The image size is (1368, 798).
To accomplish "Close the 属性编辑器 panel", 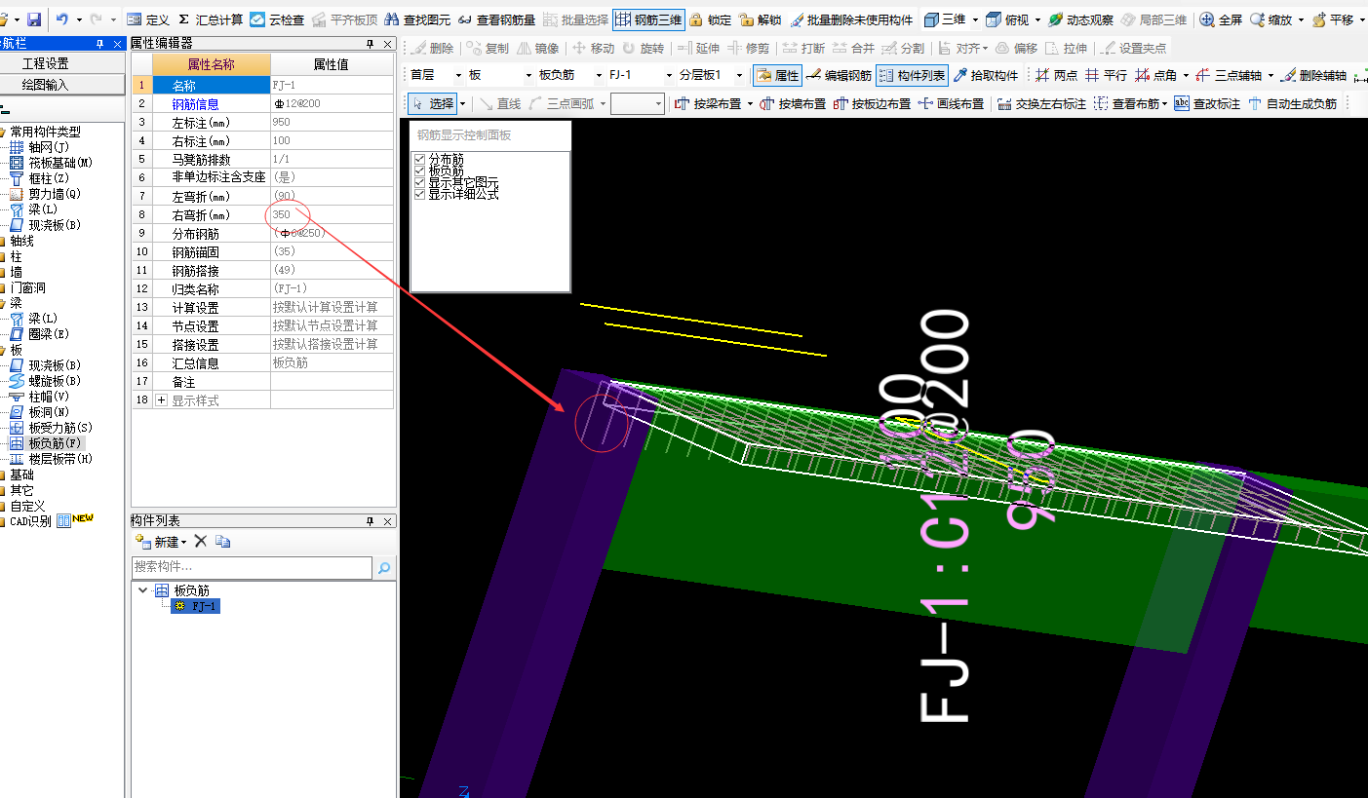I will coord(388,45).
